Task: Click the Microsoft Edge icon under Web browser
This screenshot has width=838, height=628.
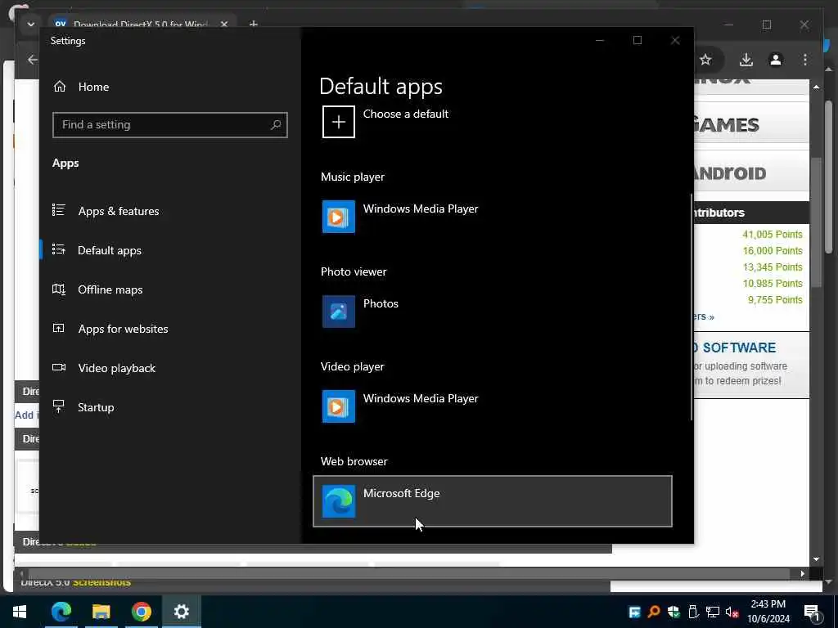Action: tap(338, 501)
